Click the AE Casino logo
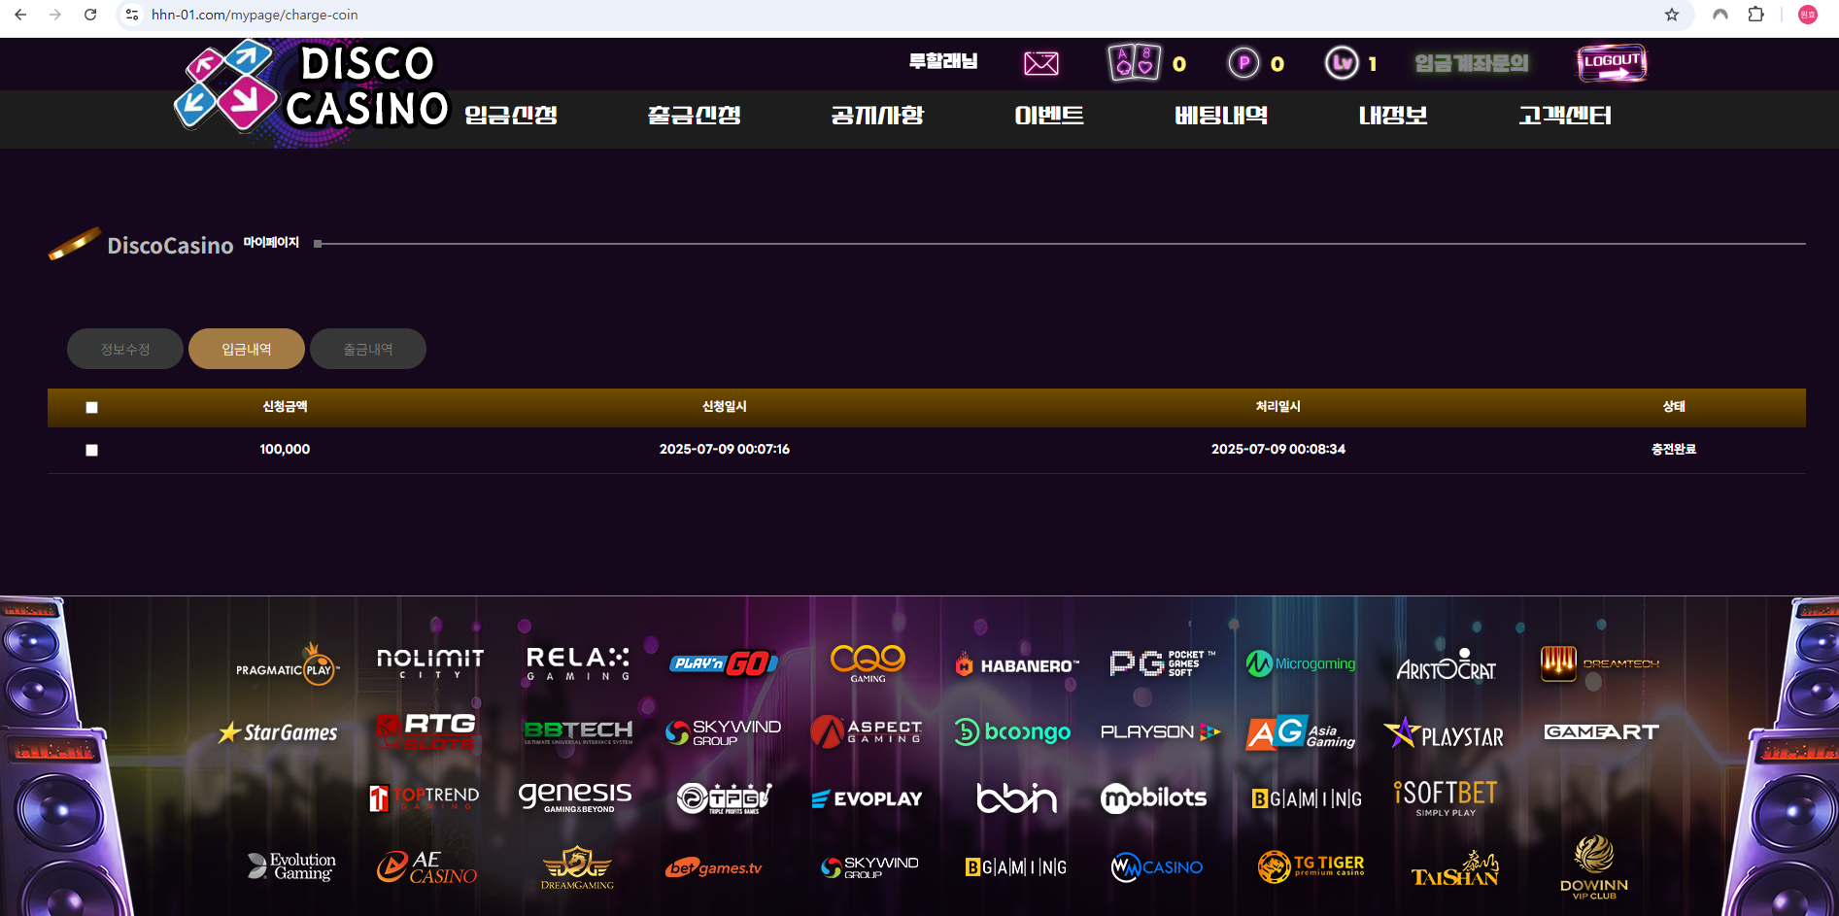 coord(426,866)
